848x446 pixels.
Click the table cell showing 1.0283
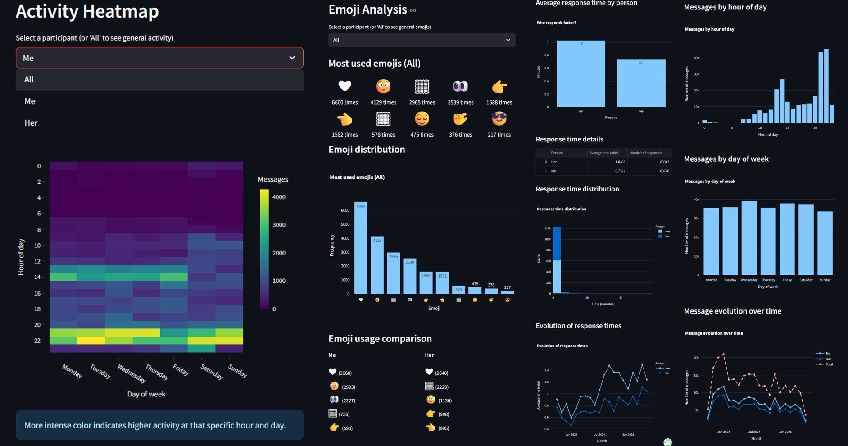tap(607, 162)
